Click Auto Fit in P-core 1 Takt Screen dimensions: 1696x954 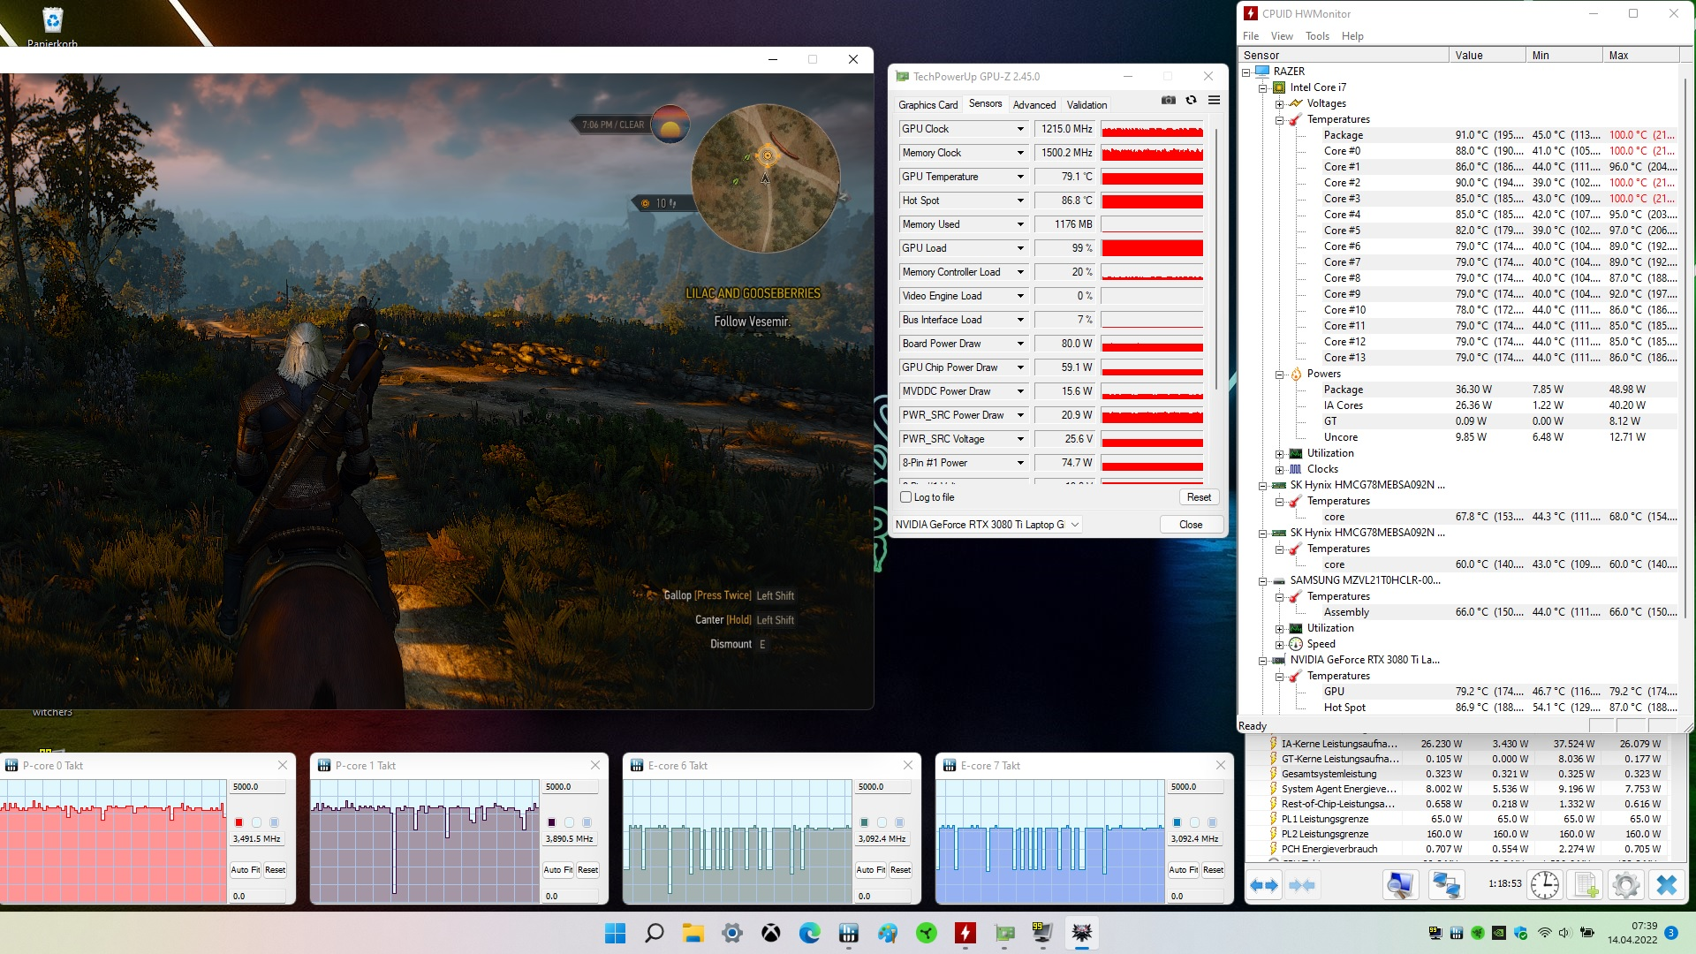click(x=557, y=870)
